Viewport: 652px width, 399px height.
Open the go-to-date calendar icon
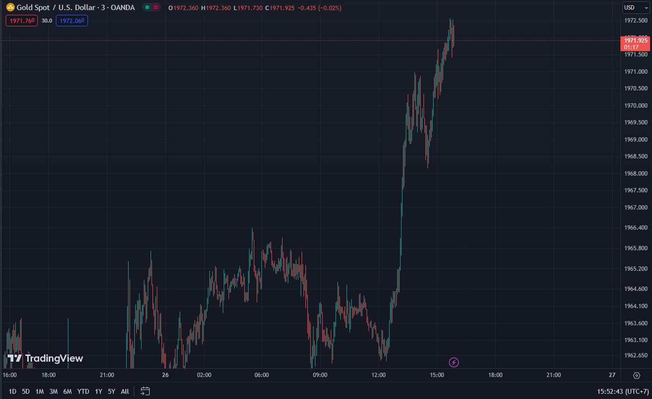point(145,391)
